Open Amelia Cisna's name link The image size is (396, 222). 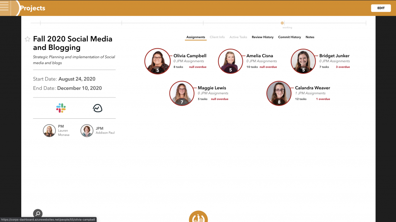pyautogui.click(x=259, y=56)
